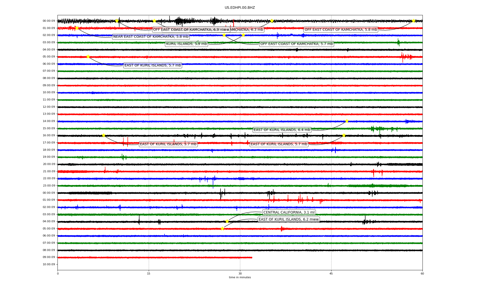Click the 23:00:09 row label
This screenshot has width=480, height=300.
coord(49,186)
